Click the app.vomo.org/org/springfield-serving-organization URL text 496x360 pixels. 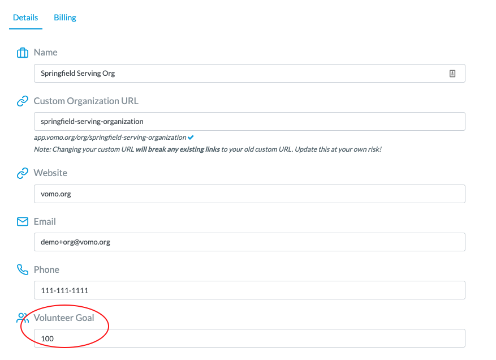point(110,138)
